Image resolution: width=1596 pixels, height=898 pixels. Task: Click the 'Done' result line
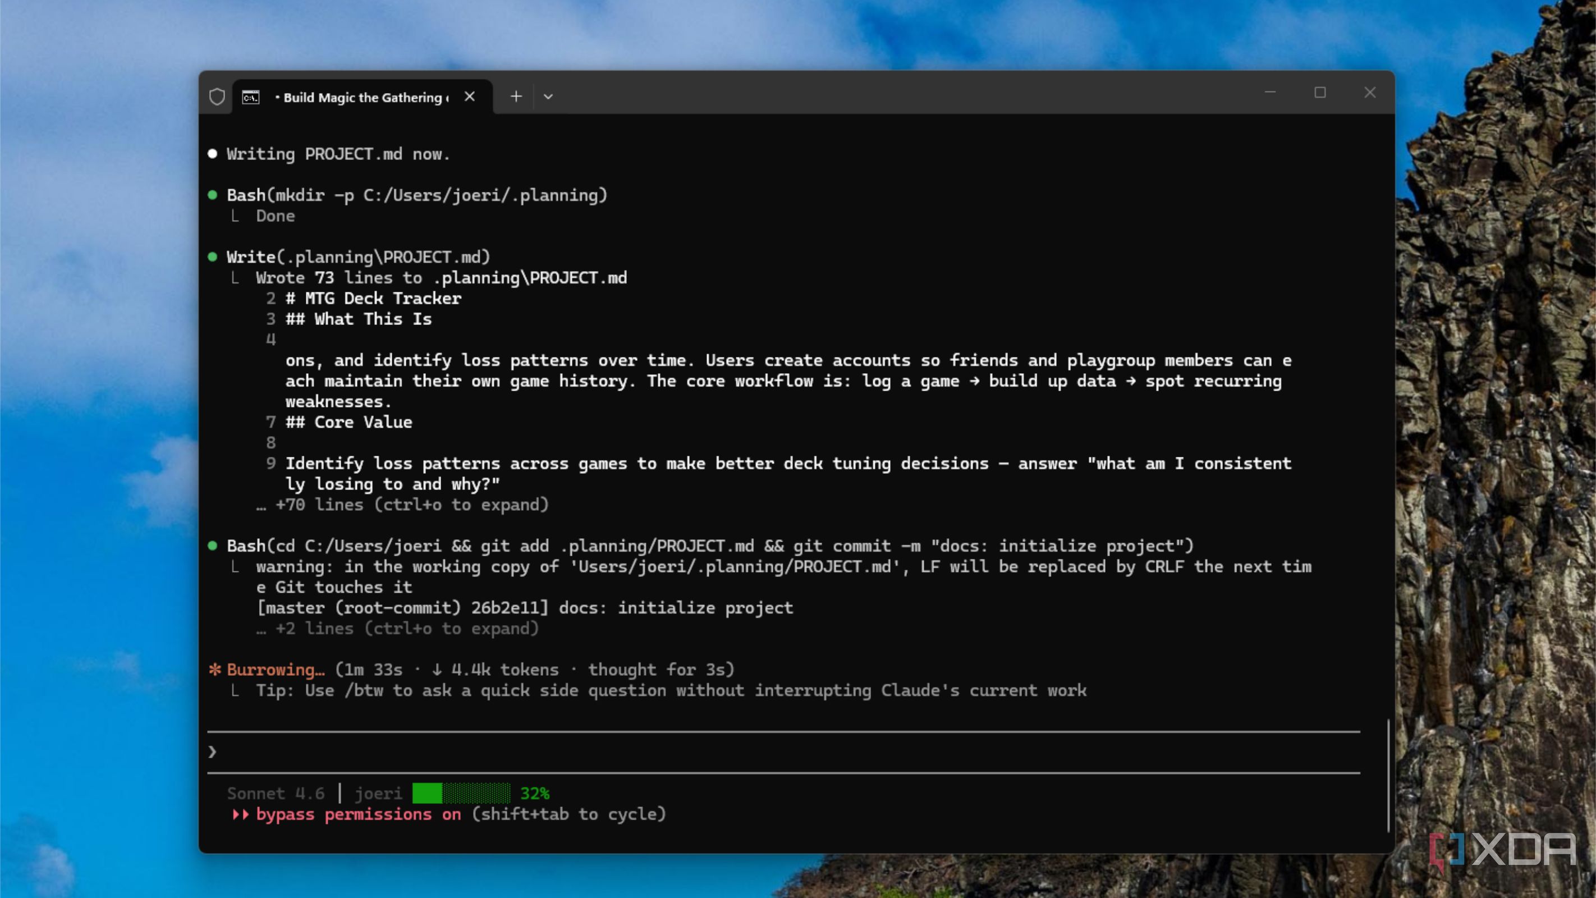[276, 216]
